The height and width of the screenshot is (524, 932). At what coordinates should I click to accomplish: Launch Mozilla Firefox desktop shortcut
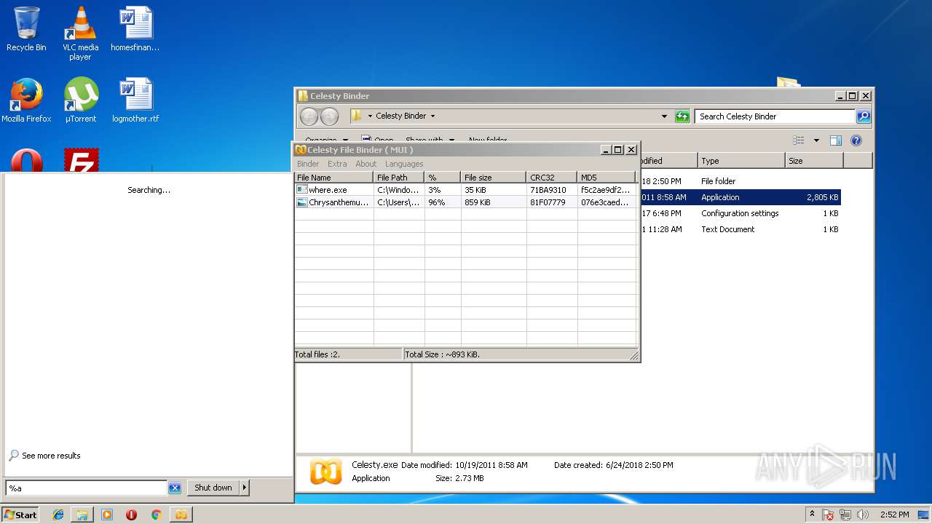[x=26, y=100]
